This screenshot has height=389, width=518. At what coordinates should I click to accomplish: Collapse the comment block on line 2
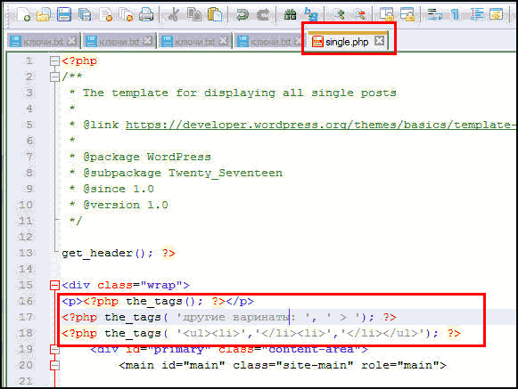pyautogui.click(x=54, y=77)
